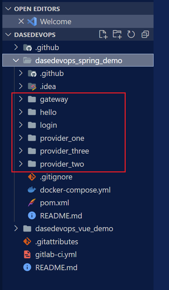Close the Welcome editor with the X
This screenshot has width=169, height=290.
21,22
